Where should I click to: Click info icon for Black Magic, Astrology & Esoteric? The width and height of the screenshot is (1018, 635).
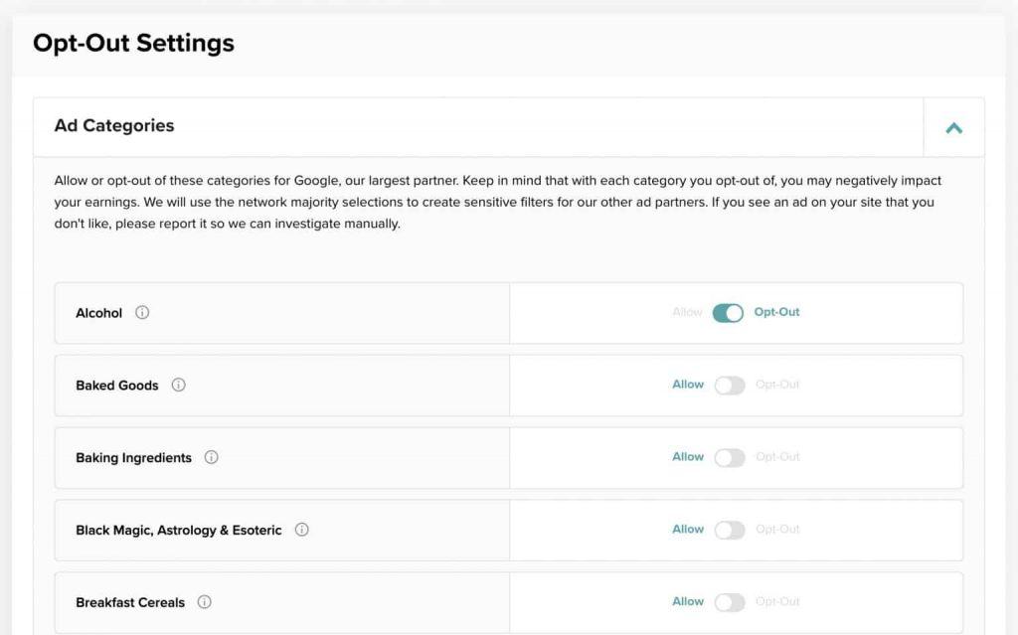(301, 530)
